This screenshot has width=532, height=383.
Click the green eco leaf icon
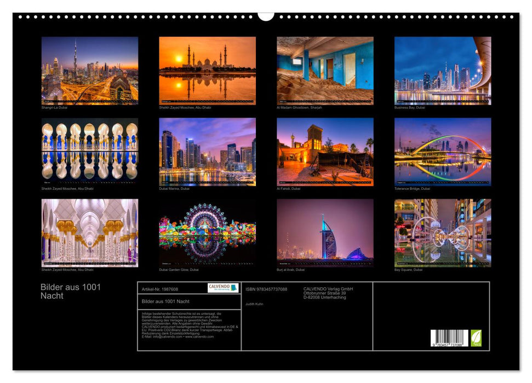pos(476,338)
